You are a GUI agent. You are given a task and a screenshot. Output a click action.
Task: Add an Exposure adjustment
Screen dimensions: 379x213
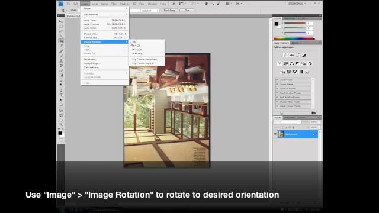[304, 55]
